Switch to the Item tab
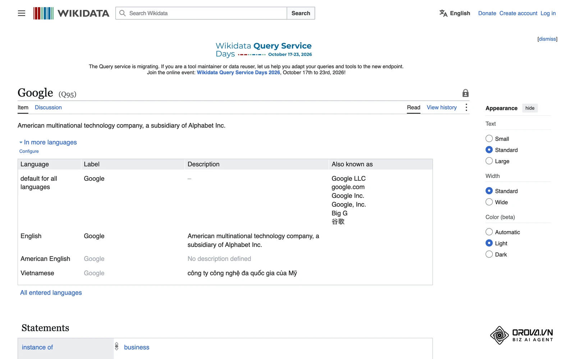This screenshot has height=359, width=575. [23, 107]
